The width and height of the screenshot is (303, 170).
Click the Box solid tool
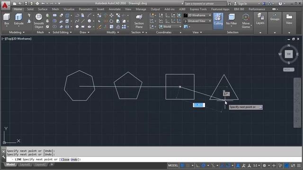[7, 19]
